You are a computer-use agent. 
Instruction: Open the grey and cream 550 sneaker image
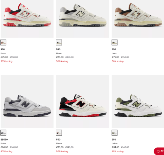pos(83,19)
